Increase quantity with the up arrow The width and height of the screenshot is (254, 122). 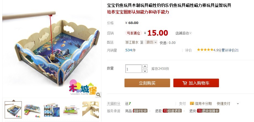145,66
